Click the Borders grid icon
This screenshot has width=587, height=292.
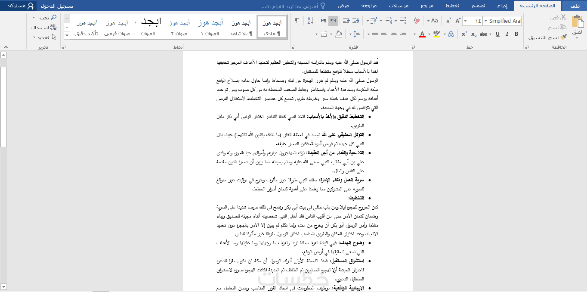(324, 34)
